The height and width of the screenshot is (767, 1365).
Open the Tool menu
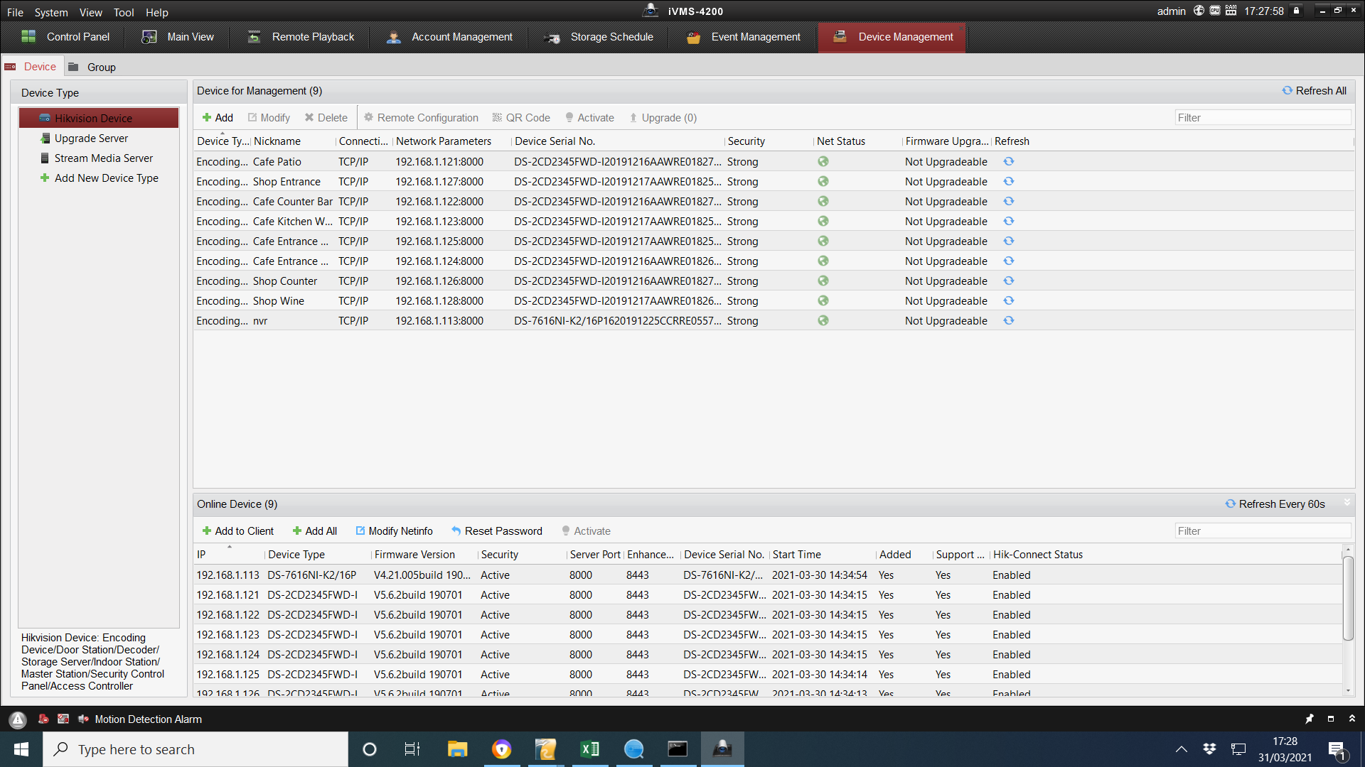(x=124, y=12)
